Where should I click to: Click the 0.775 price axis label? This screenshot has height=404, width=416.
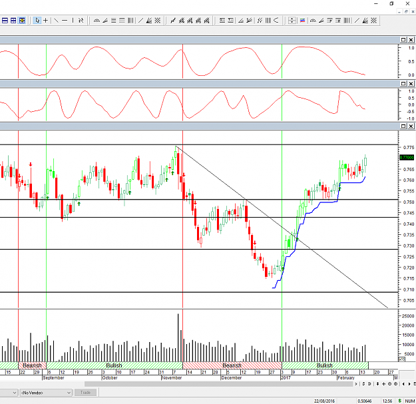click(409, 147)
